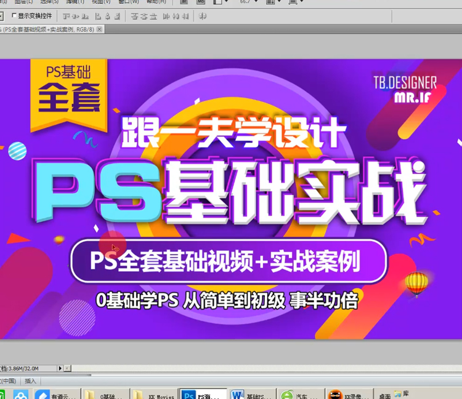Viewport: 462px width, 399px height.
Task: Open 有道云 from the taskbar
Action: [56, 395]
